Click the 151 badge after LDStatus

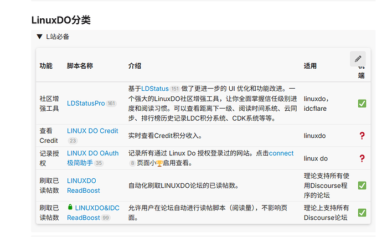[175, 89]
